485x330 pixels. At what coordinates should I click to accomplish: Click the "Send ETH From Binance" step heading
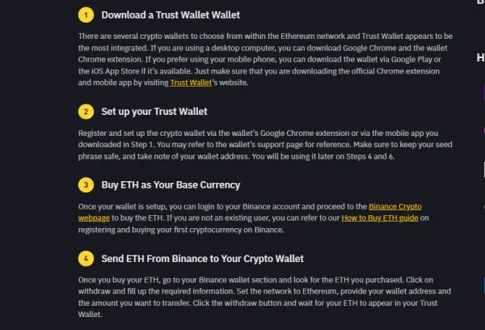coord(202,259)
